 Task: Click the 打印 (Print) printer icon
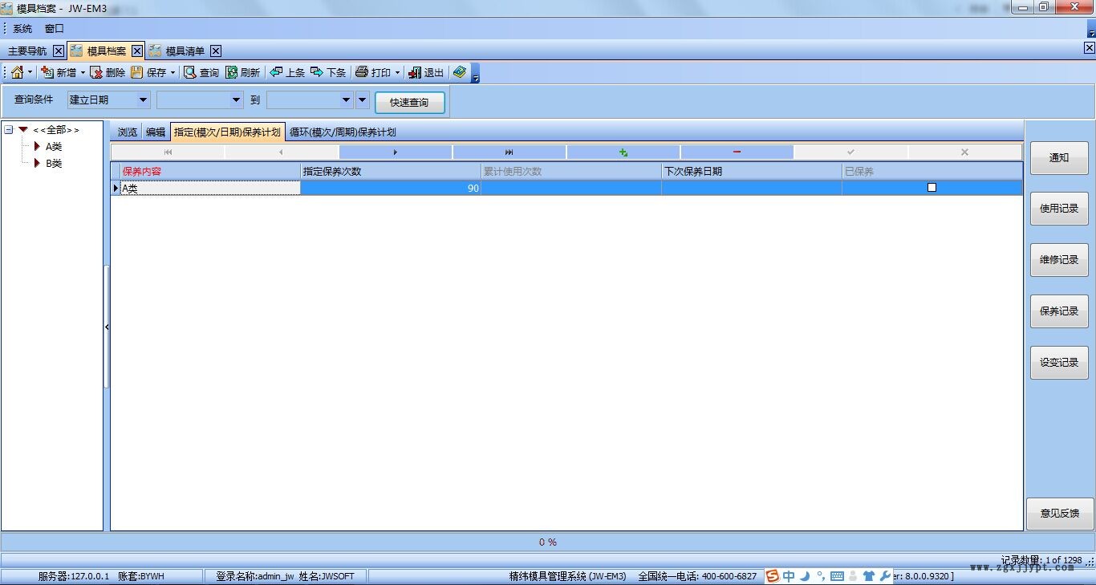point(362,73)
